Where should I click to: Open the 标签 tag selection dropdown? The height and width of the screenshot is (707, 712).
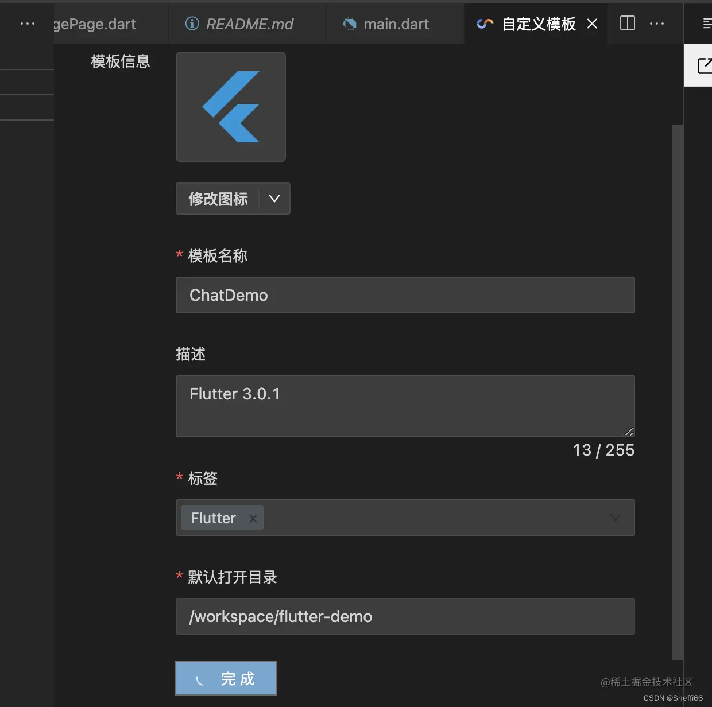point(615,518)
